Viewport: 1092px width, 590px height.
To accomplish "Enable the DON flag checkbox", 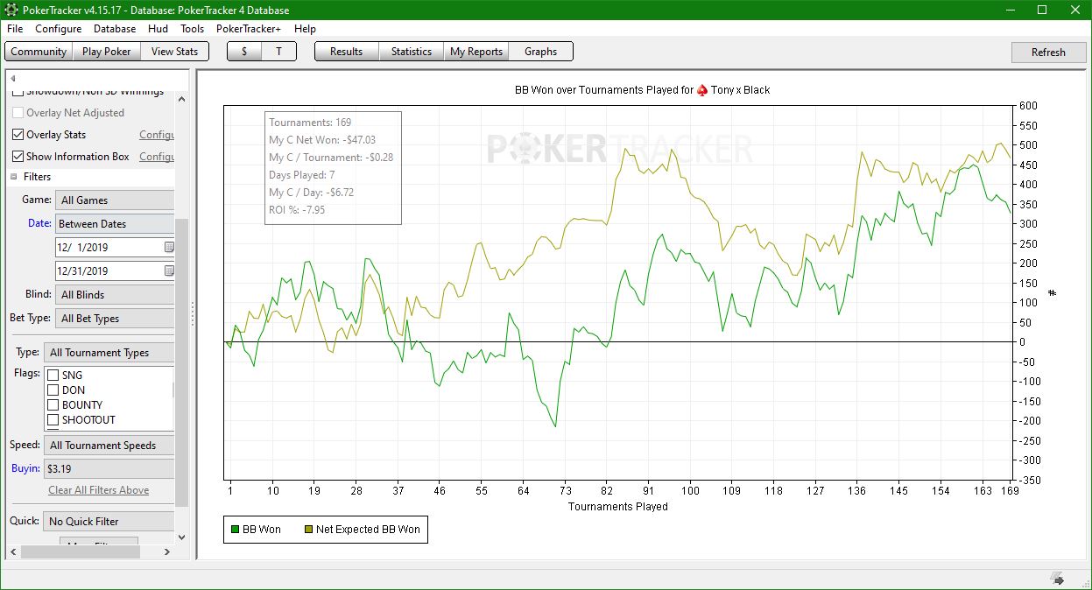I will 53,390.
